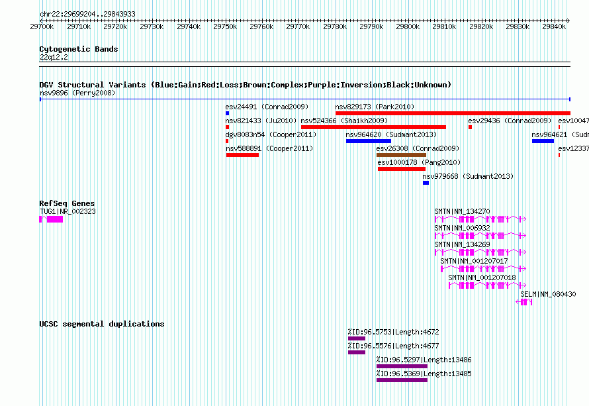Select segmental duplication %ID:96.5576 Length:4677 bar
Screen dimensions: 589x406
click(x=357, y=352)
